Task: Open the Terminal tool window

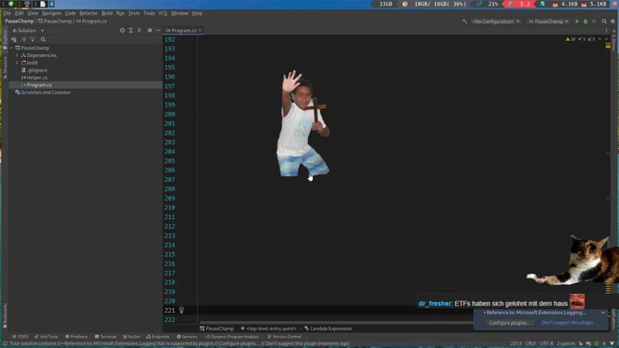Action: (x=108, y=337)
